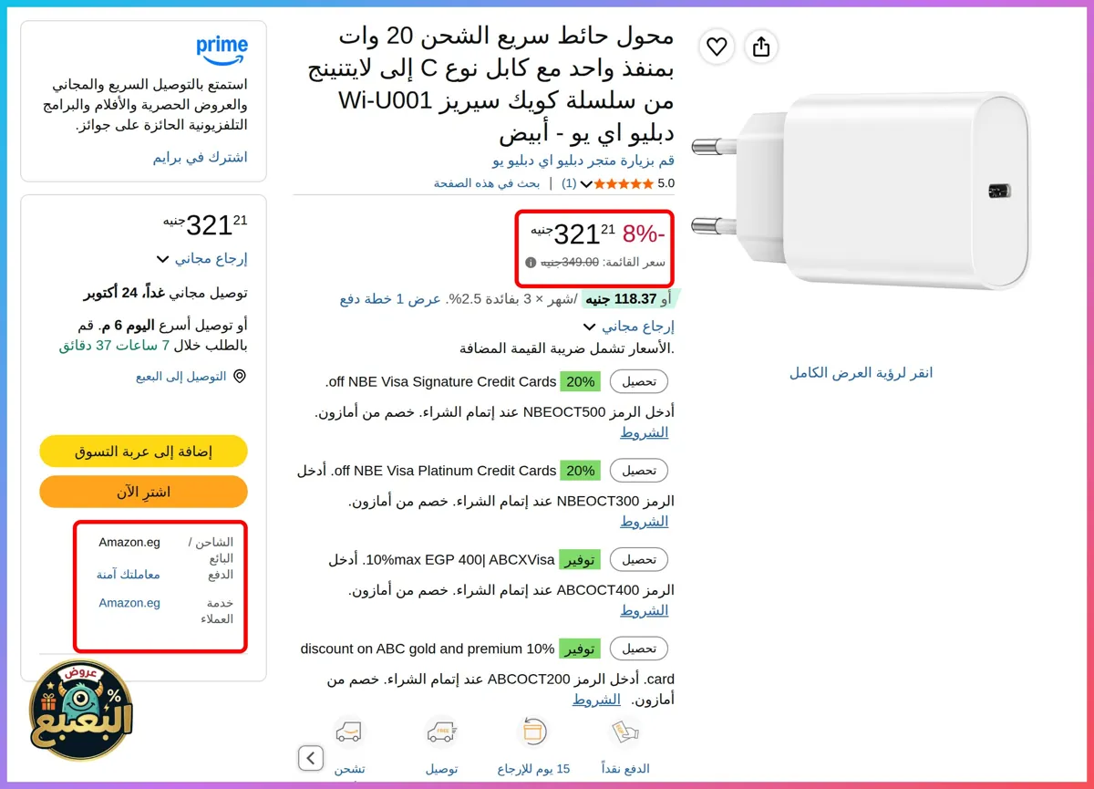
Task: Collect the NBE Visa Platinum 20% coupon
Action: pos(639,471)
